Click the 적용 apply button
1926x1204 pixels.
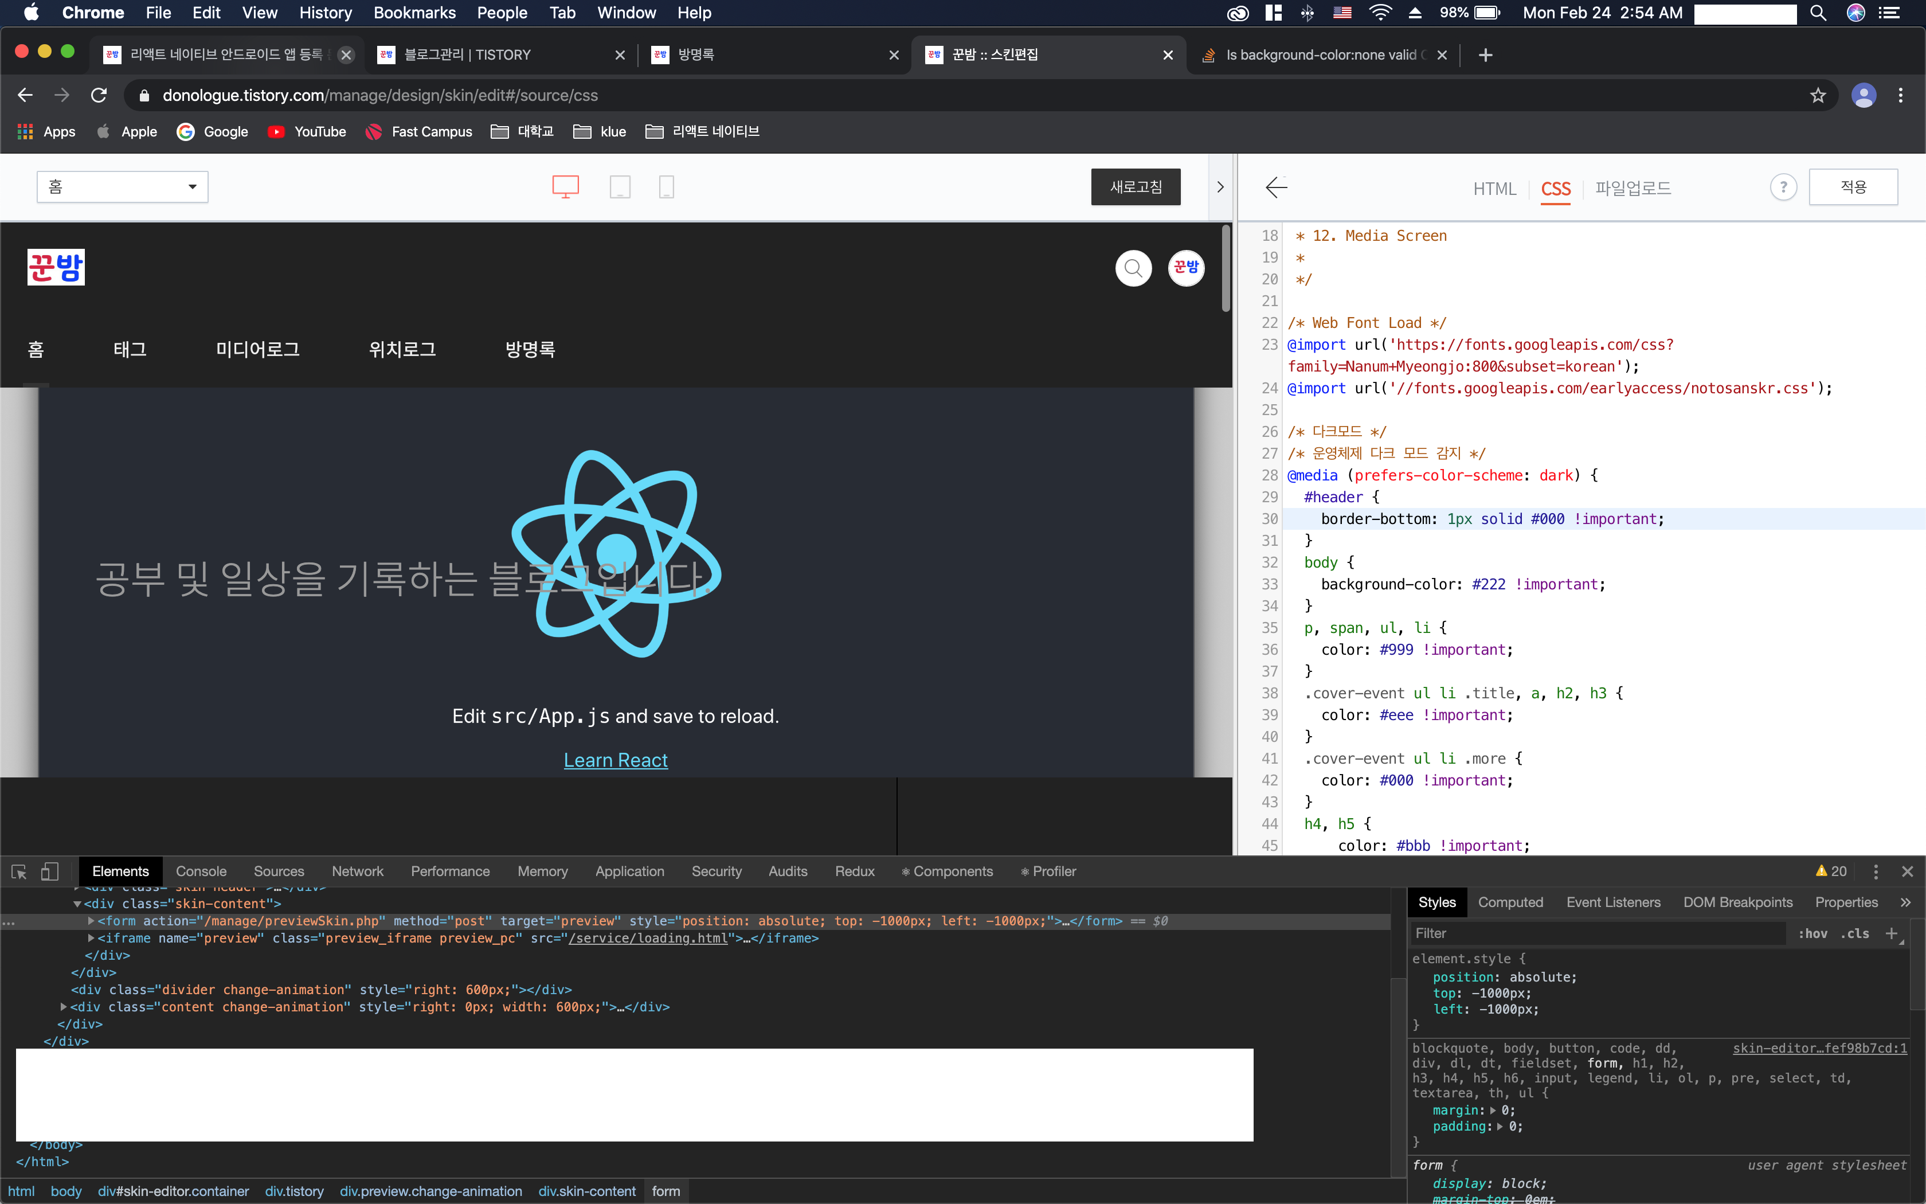click(x=1853, y=186)
